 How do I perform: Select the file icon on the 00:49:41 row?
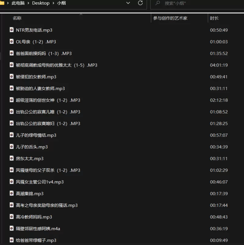point(12,76)
